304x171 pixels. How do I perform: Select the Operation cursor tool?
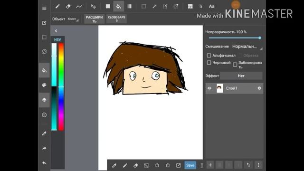[x=201, y=6]
